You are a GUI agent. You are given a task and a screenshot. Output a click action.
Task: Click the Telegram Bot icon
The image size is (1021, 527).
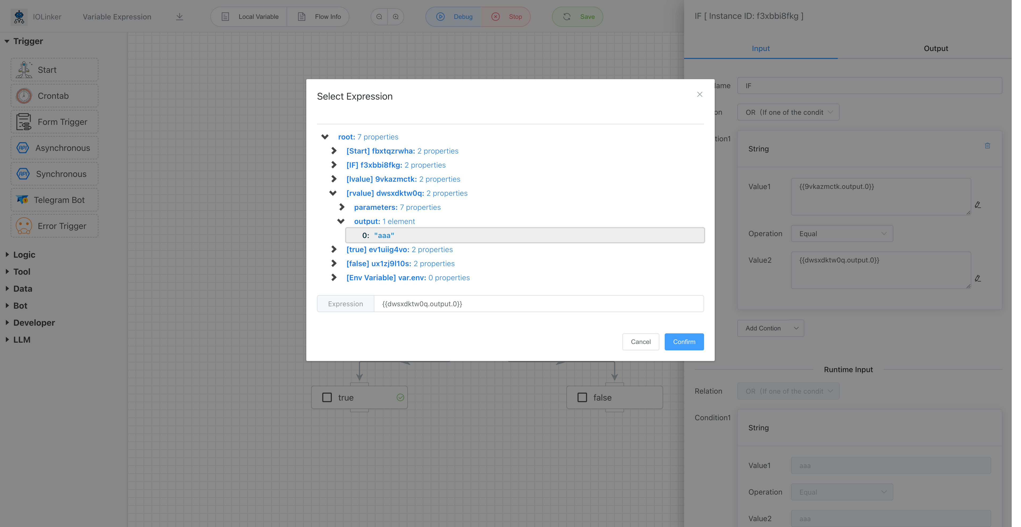[23, 199]
